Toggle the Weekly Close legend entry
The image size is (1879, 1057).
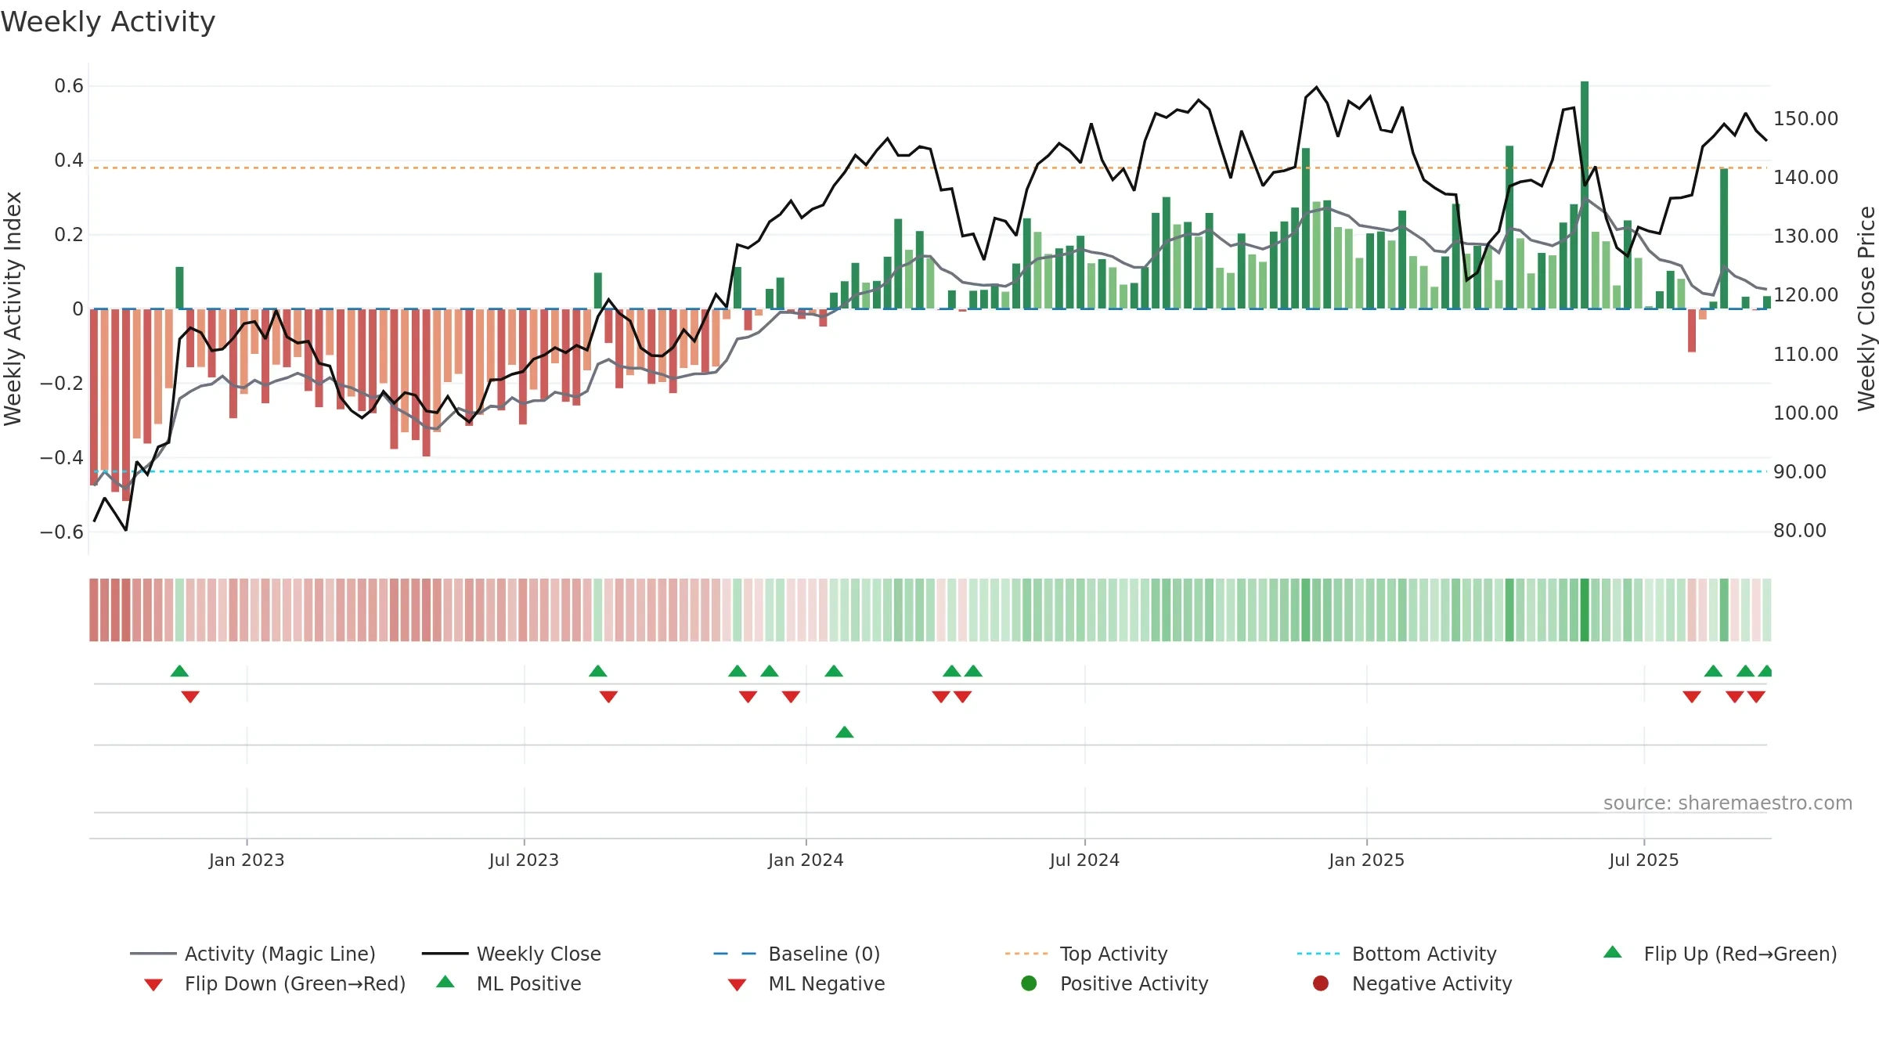(511, 954)
